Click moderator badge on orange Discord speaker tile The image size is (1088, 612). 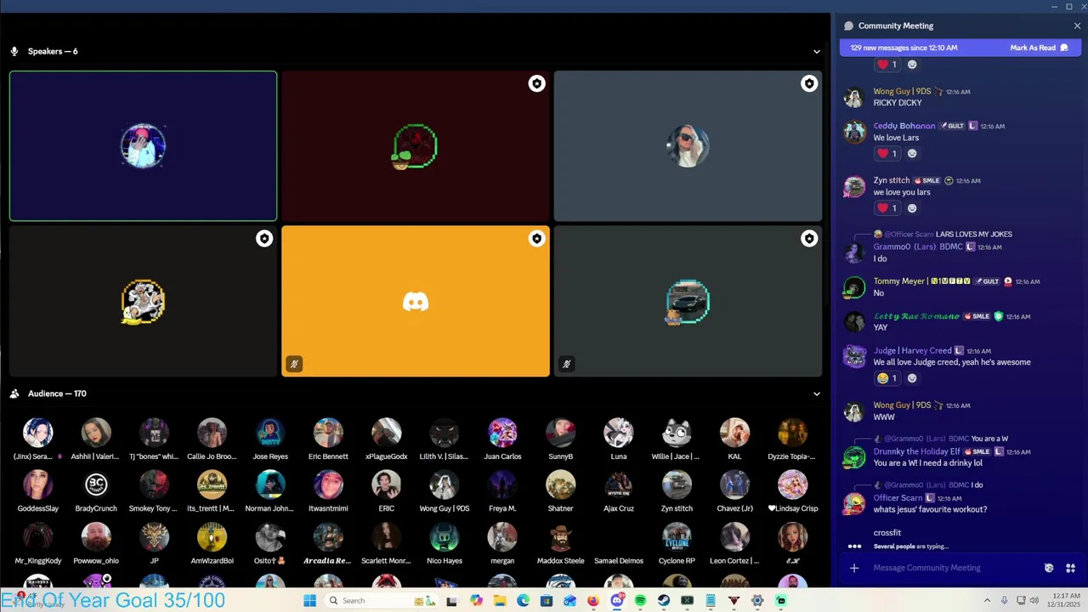pos(536,239)
